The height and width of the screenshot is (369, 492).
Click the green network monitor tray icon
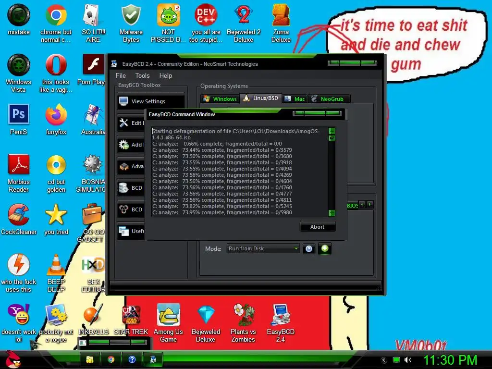pos(396,360)
